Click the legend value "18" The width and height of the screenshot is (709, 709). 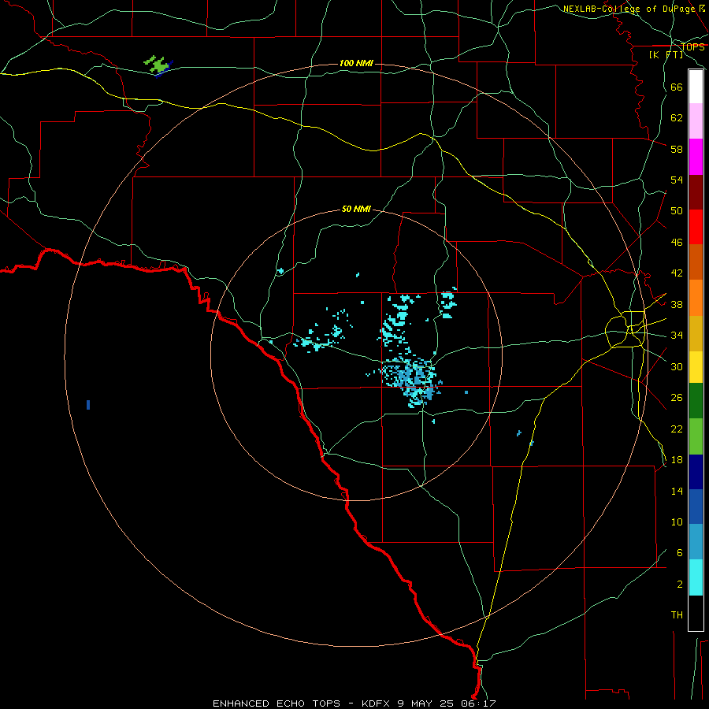click(677, 460)
